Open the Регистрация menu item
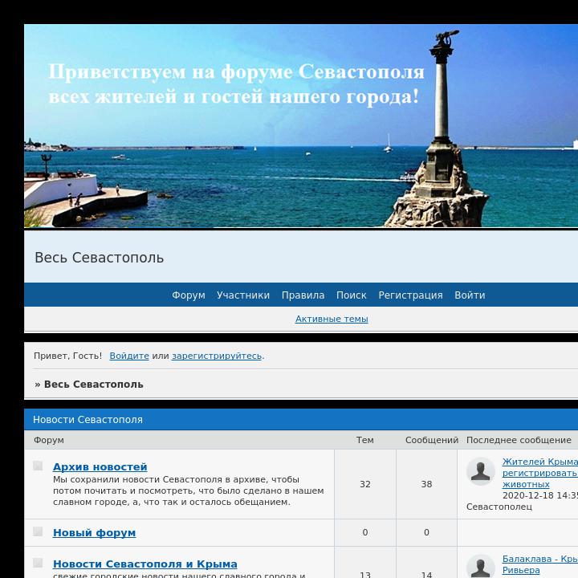 (411, 295)
